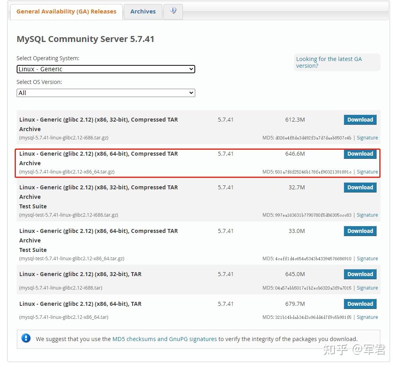This screenshot has height=366, width=396.
Task: Open the info (?) tab next to Archives
Action: click(173, 11)
